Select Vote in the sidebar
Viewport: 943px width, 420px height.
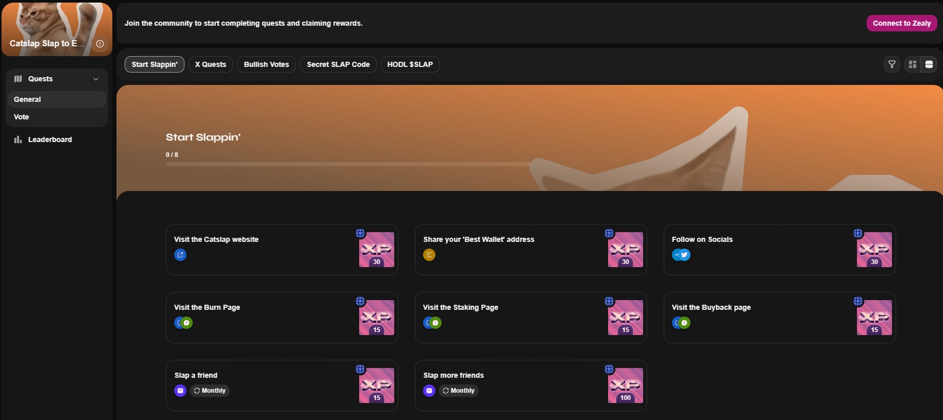point(57,117)
